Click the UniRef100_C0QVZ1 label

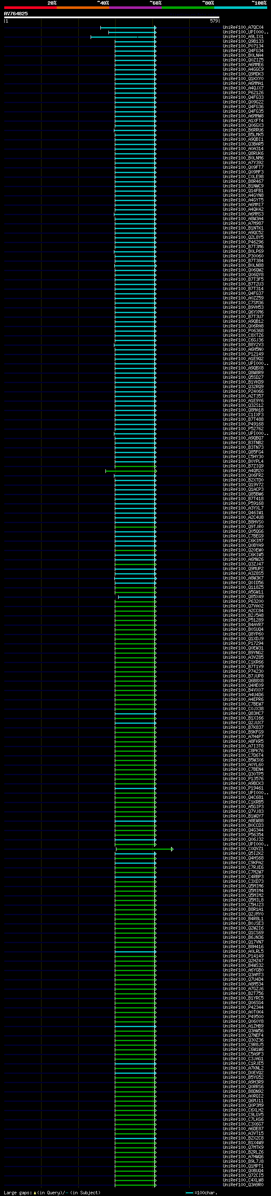pyautogui.click(x=243, y=849)
